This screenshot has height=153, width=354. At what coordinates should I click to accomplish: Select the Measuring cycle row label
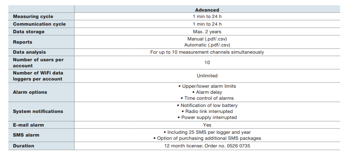[33, 16]
